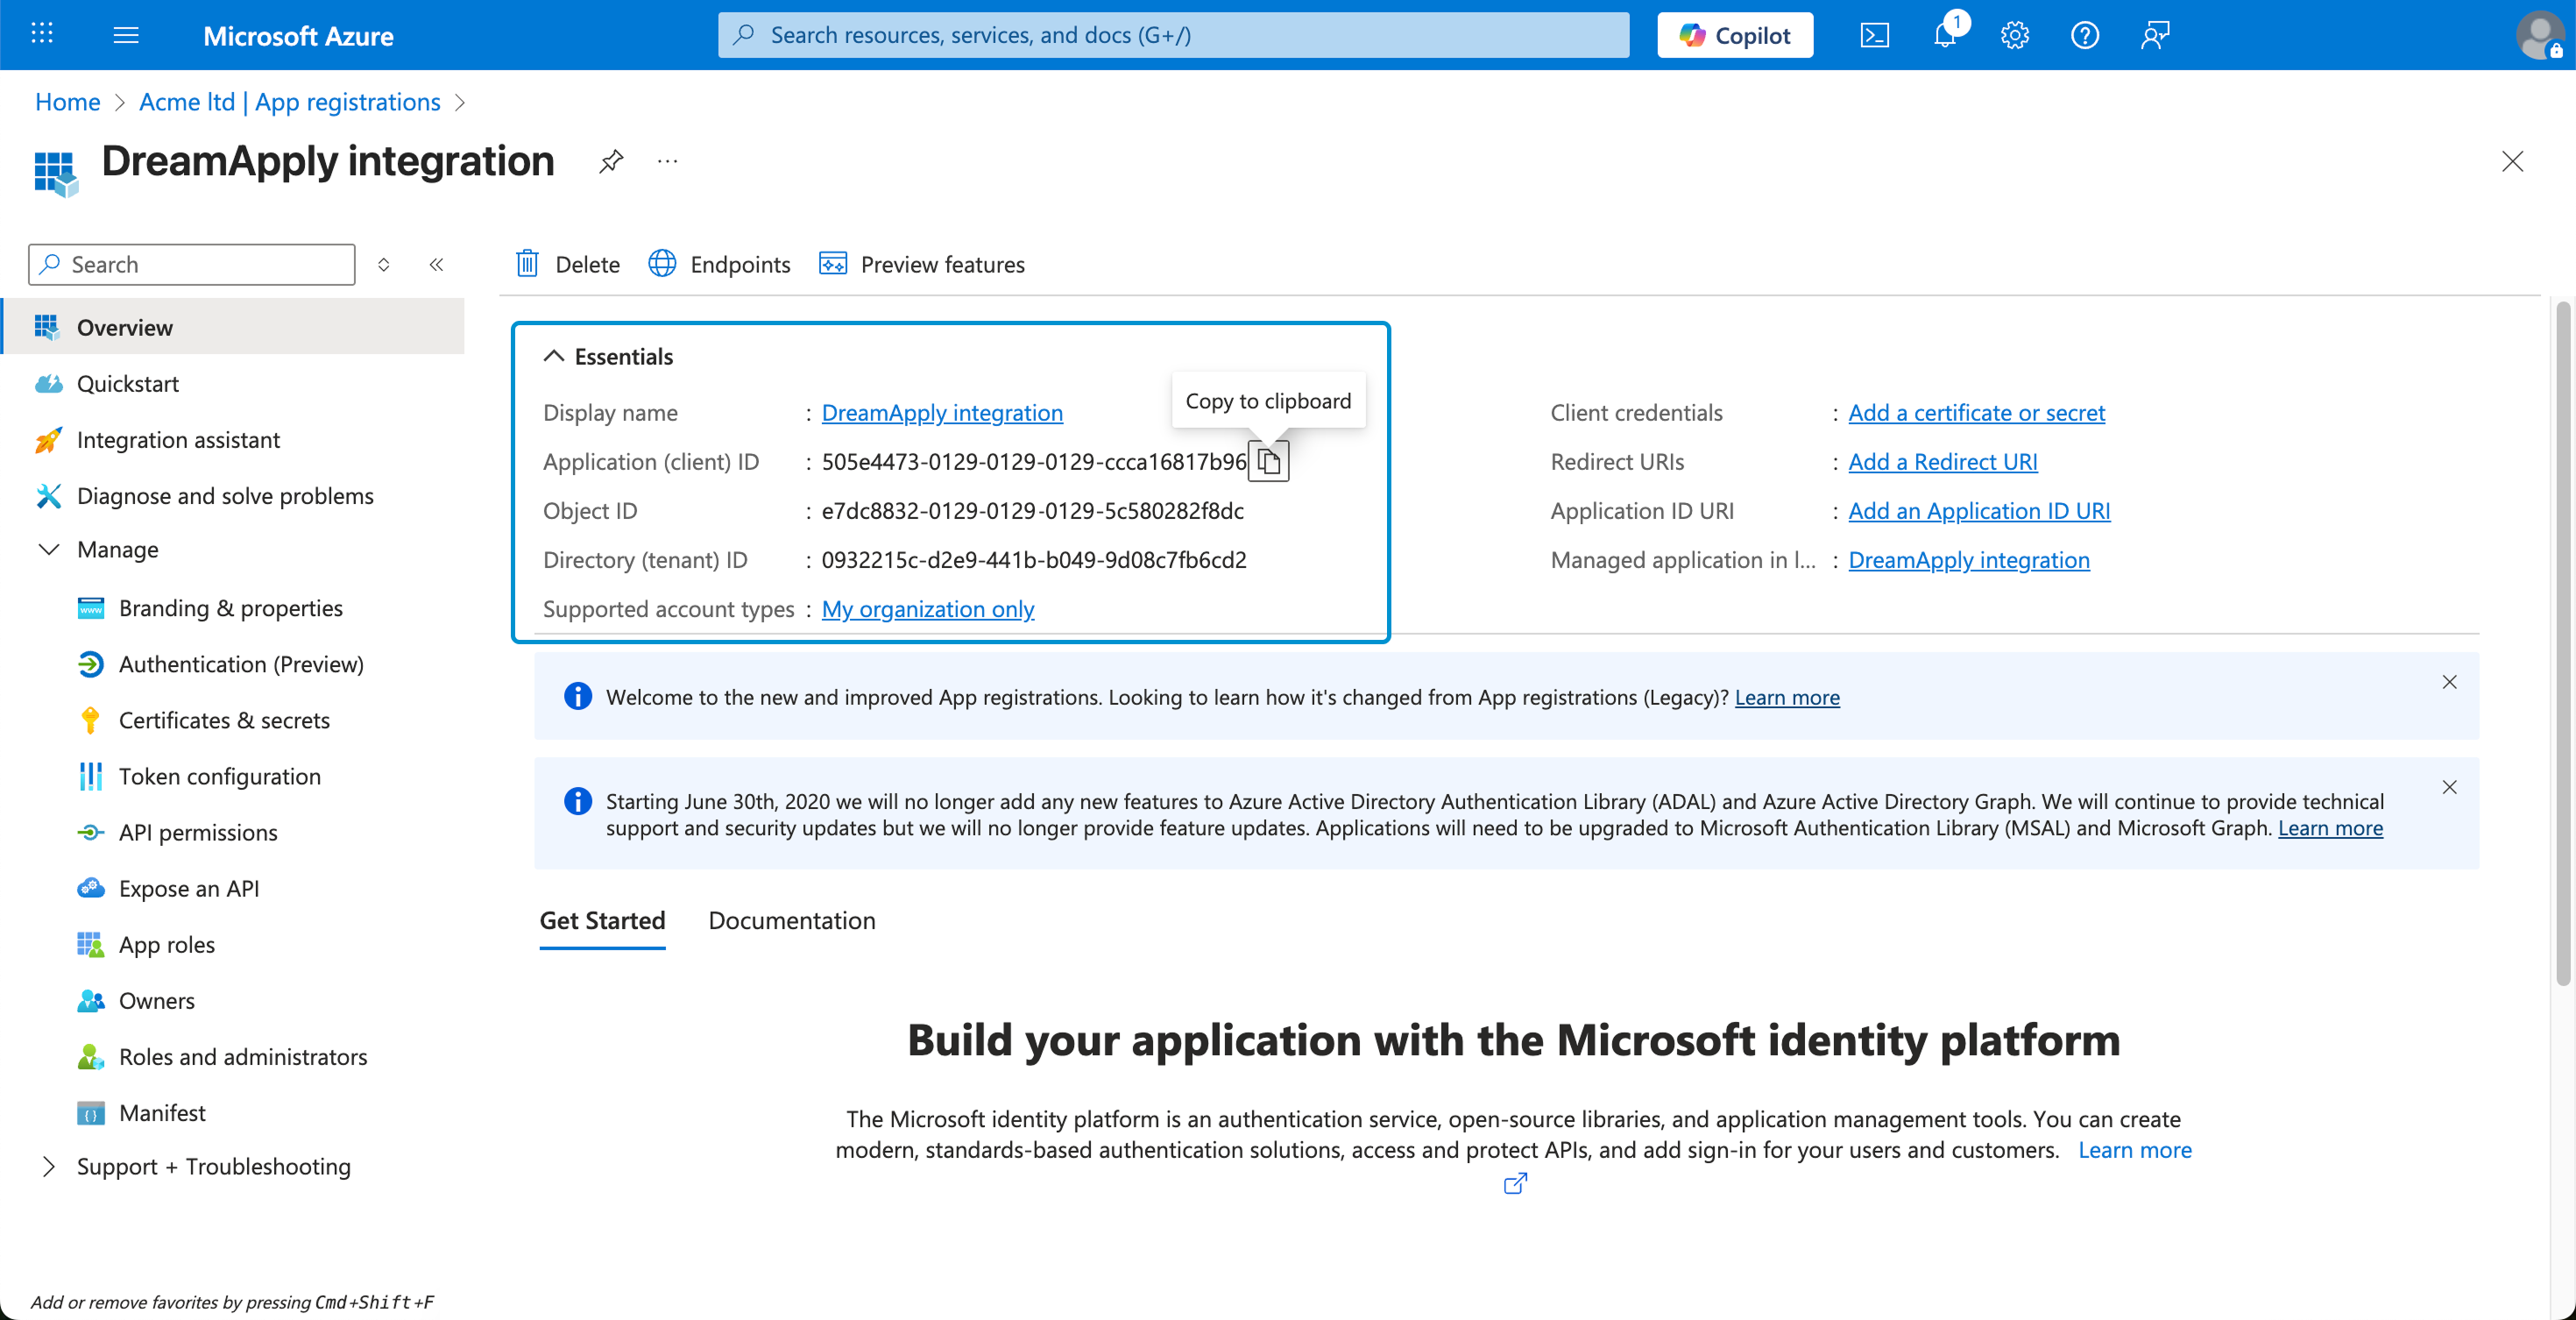Toggle expand all sidebar groups arrows
The image size is (2576, 1320).
[x=383, y=264]
